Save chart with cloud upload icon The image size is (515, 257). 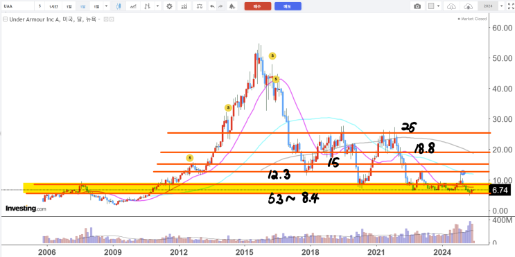[468, 6]
